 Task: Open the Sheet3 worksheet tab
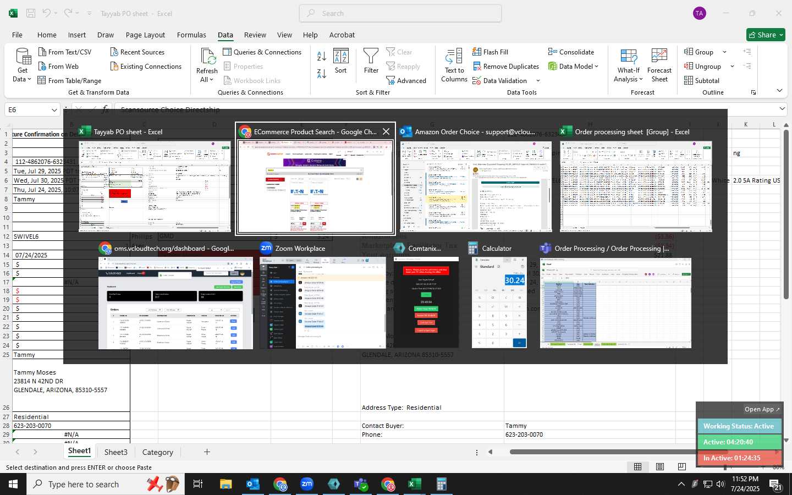[116, 452]
